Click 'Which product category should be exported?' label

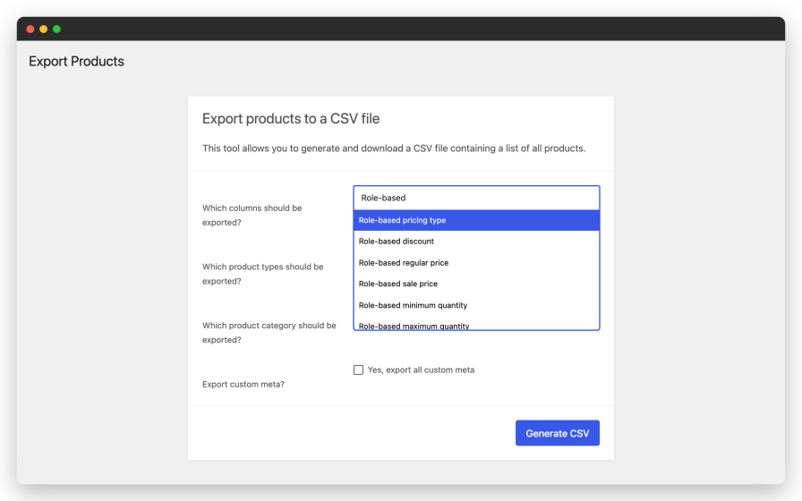click(x=269, y=333)
